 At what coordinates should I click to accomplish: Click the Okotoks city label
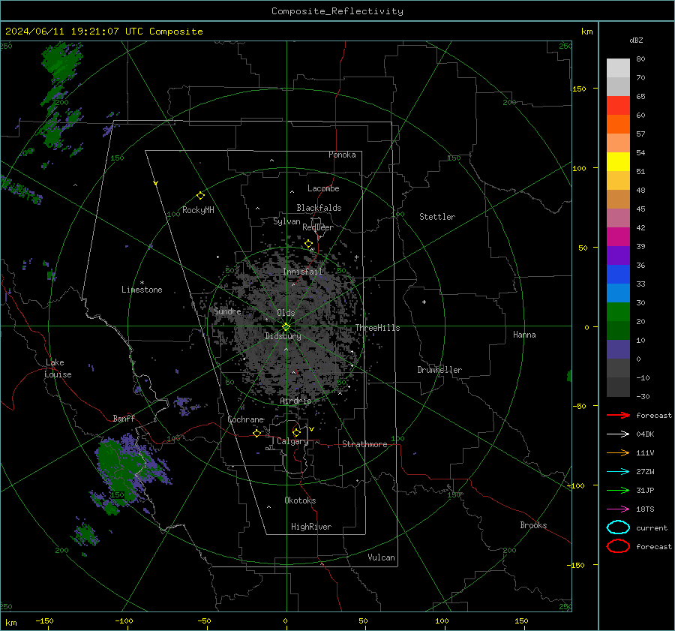coord(300,500)
